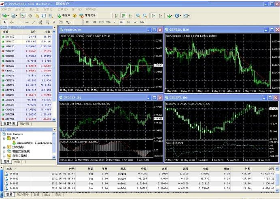The width and height of the screenshot is (280, 199).
Task: Collapse the 账户 tree node
Action: click(x=4, y=138)
